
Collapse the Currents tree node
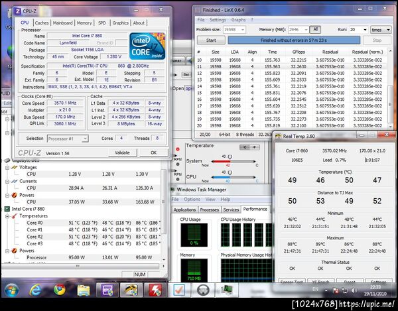(7, 182)
